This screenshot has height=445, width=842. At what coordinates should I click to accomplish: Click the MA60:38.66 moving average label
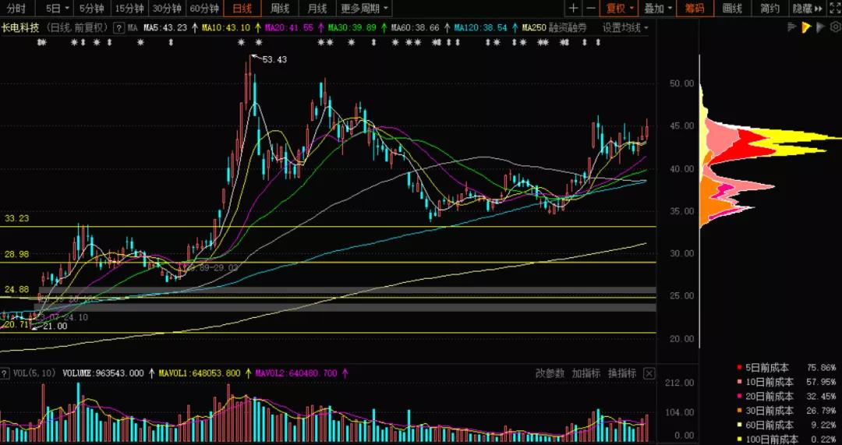(x=415, y=27)
